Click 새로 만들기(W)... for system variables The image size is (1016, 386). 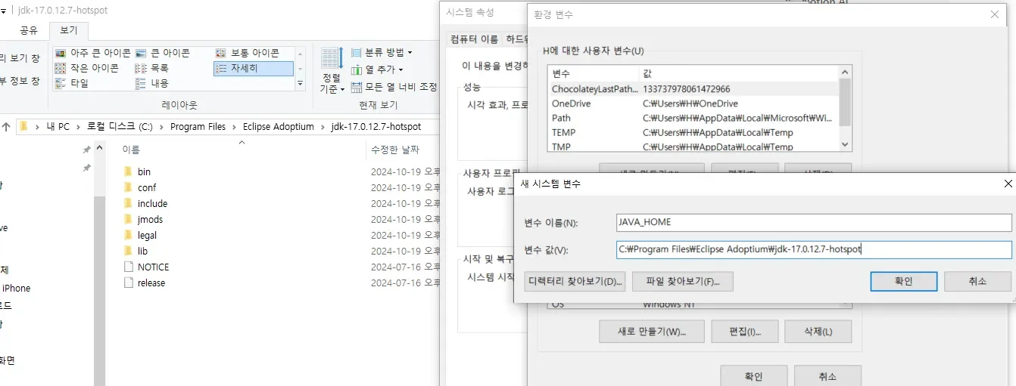click(x=651, y=332)
